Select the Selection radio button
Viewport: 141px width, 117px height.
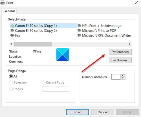point(11,82)
